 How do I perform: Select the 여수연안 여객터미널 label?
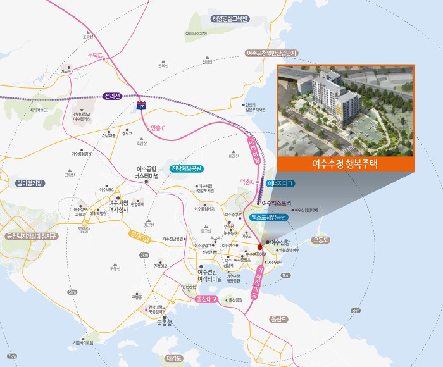pos(209,275)
